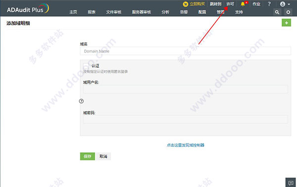Click the 许可 license link
This screenshot has width=297, height=187.
tap(230, 4)
